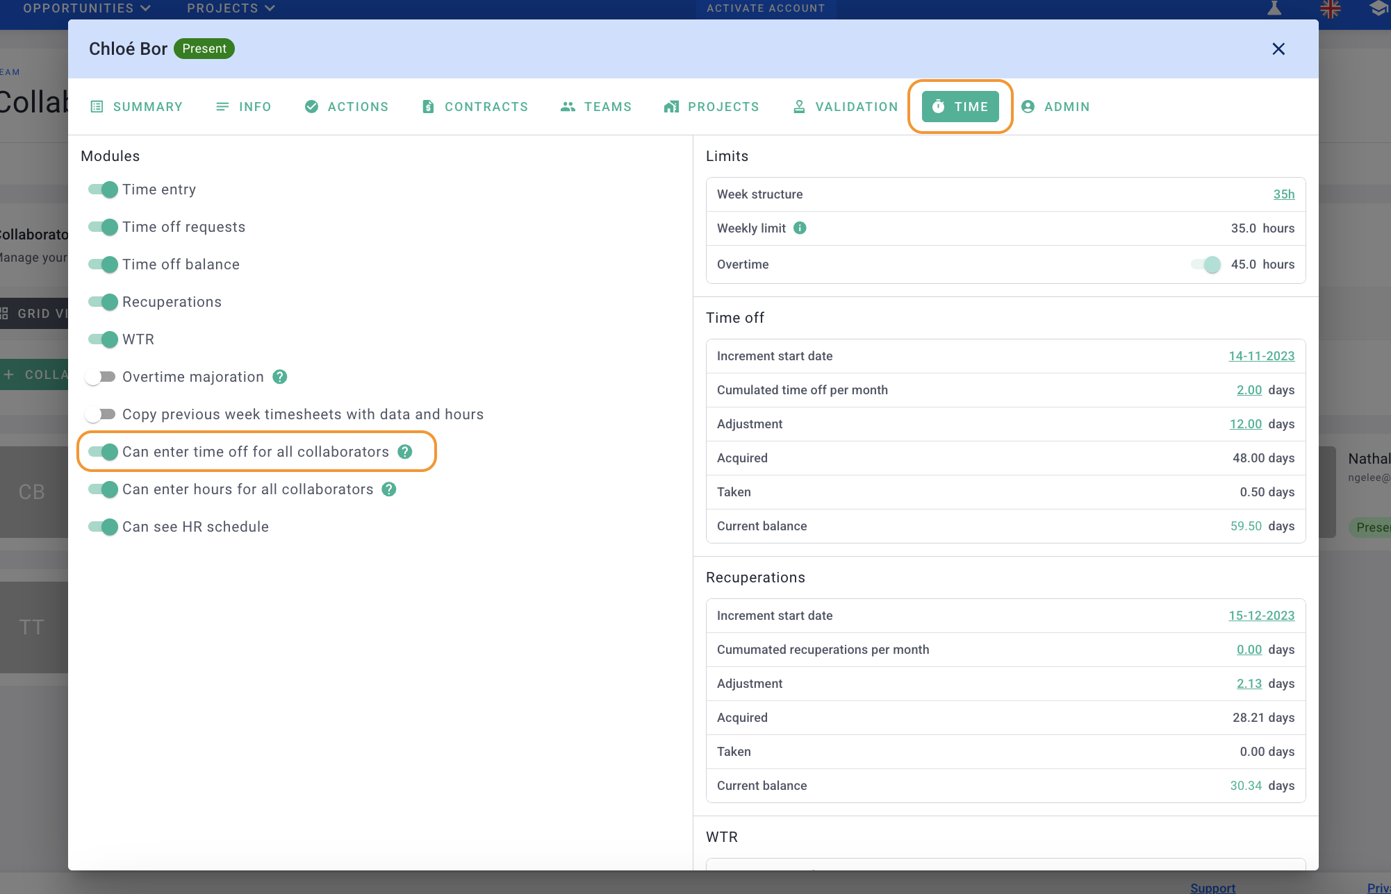Switch to the Contracts tab
This screenshot has width=1391, height=894.
pyautogui.click(x=475, y=107)
